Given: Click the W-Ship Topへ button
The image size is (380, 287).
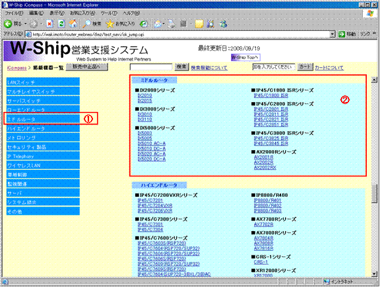Looking at the screenshot, I should tap(245, 57).
